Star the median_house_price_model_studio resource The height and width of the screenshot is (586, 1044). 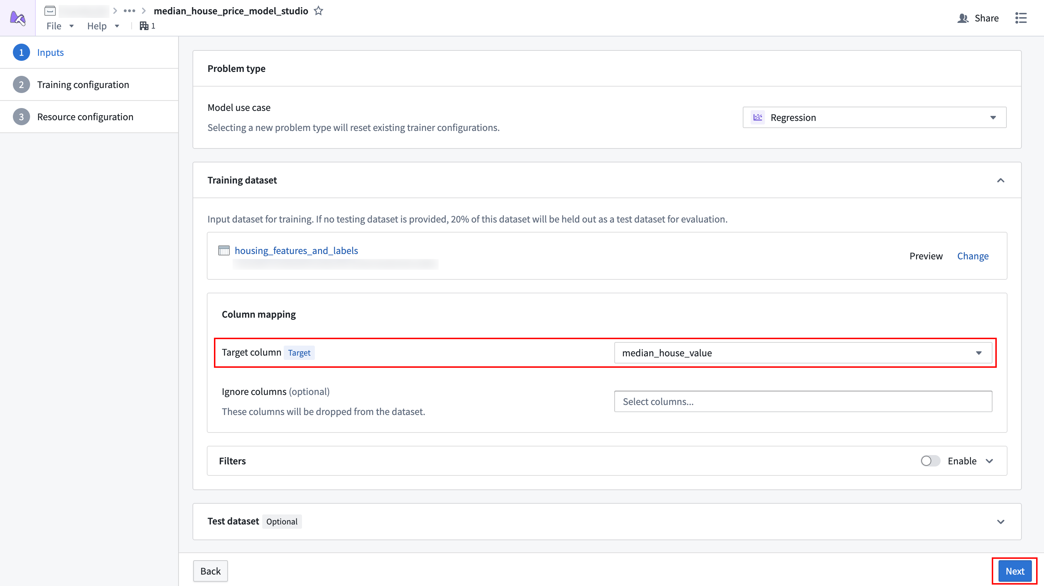point(318,11)
